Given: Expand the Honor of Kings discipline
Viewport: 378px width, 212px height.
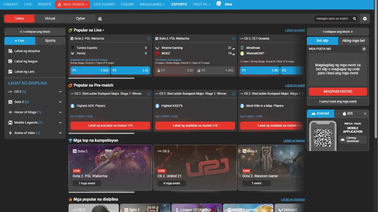Looking at the screenshot, I should coord(60,112).
